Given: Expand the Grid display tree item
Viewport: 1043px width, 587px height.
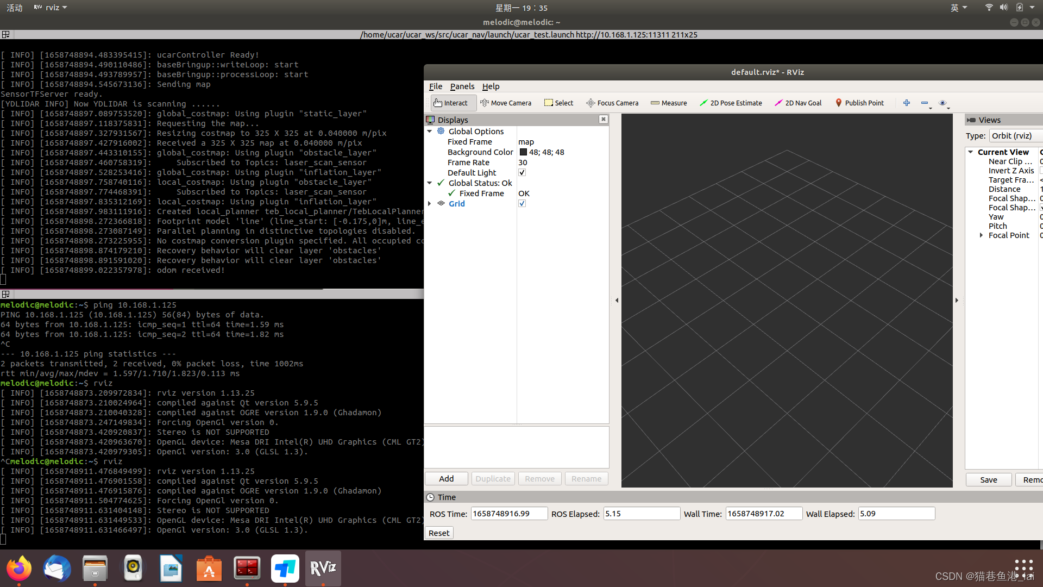Looking at the screenshot, I should [430, 204].
